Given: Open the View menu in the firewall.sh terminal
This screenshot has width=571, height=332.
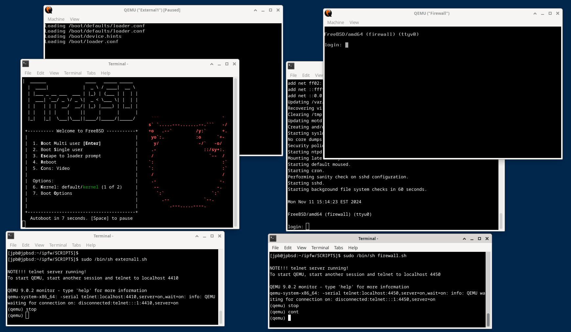Looking at the screenshot, I should coord(302,248).
